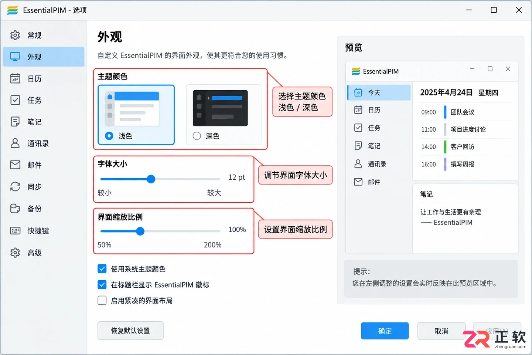Viewport: 532px width, 355px height.
Task: Click the 今天 icon in preview panel
Action: click(x=358, y=92)
